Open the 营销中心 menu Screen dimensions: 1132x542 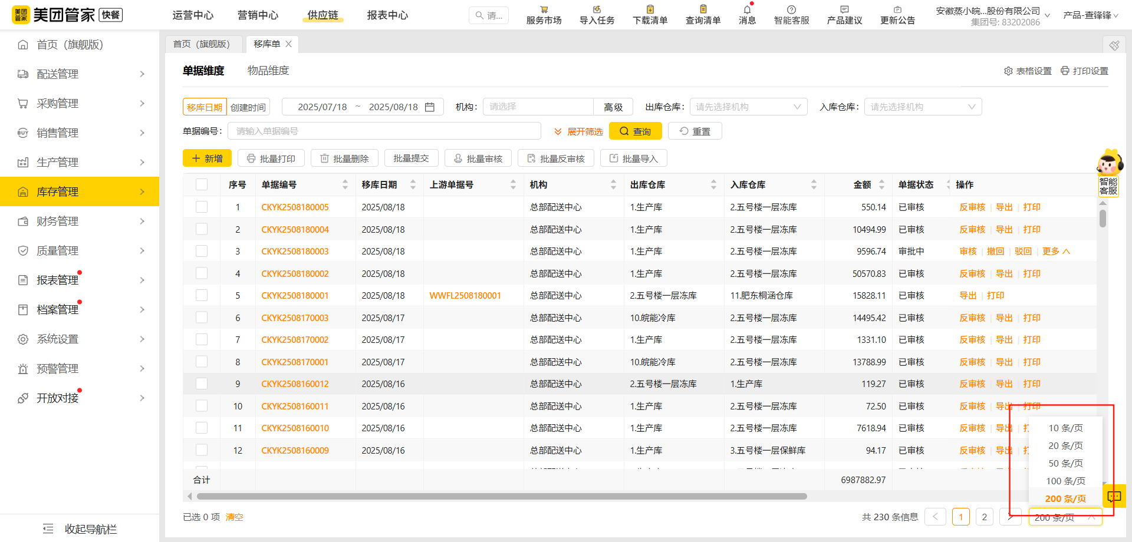pyautogui.click(x=258, y=15)
